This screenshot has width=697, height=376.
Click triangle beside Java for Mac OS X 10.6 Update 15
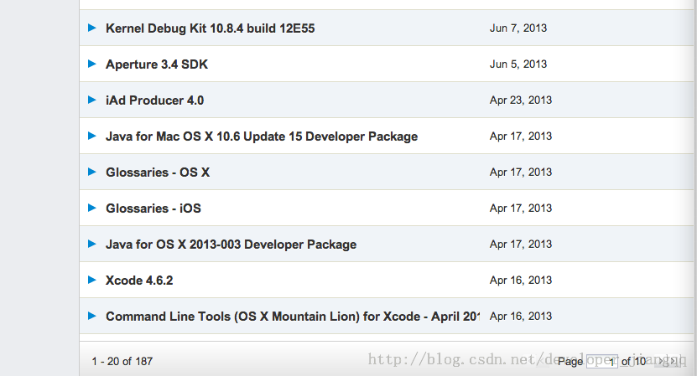coord(92,136)
